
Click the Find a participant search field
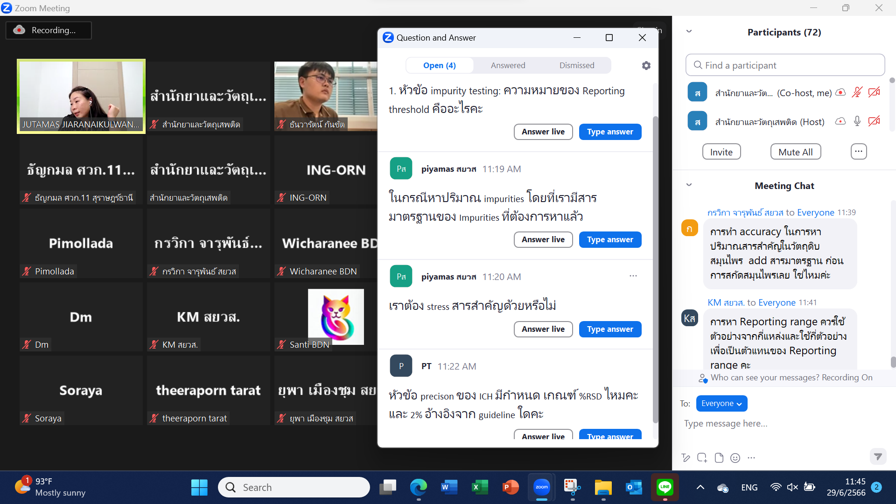(785, 65)
